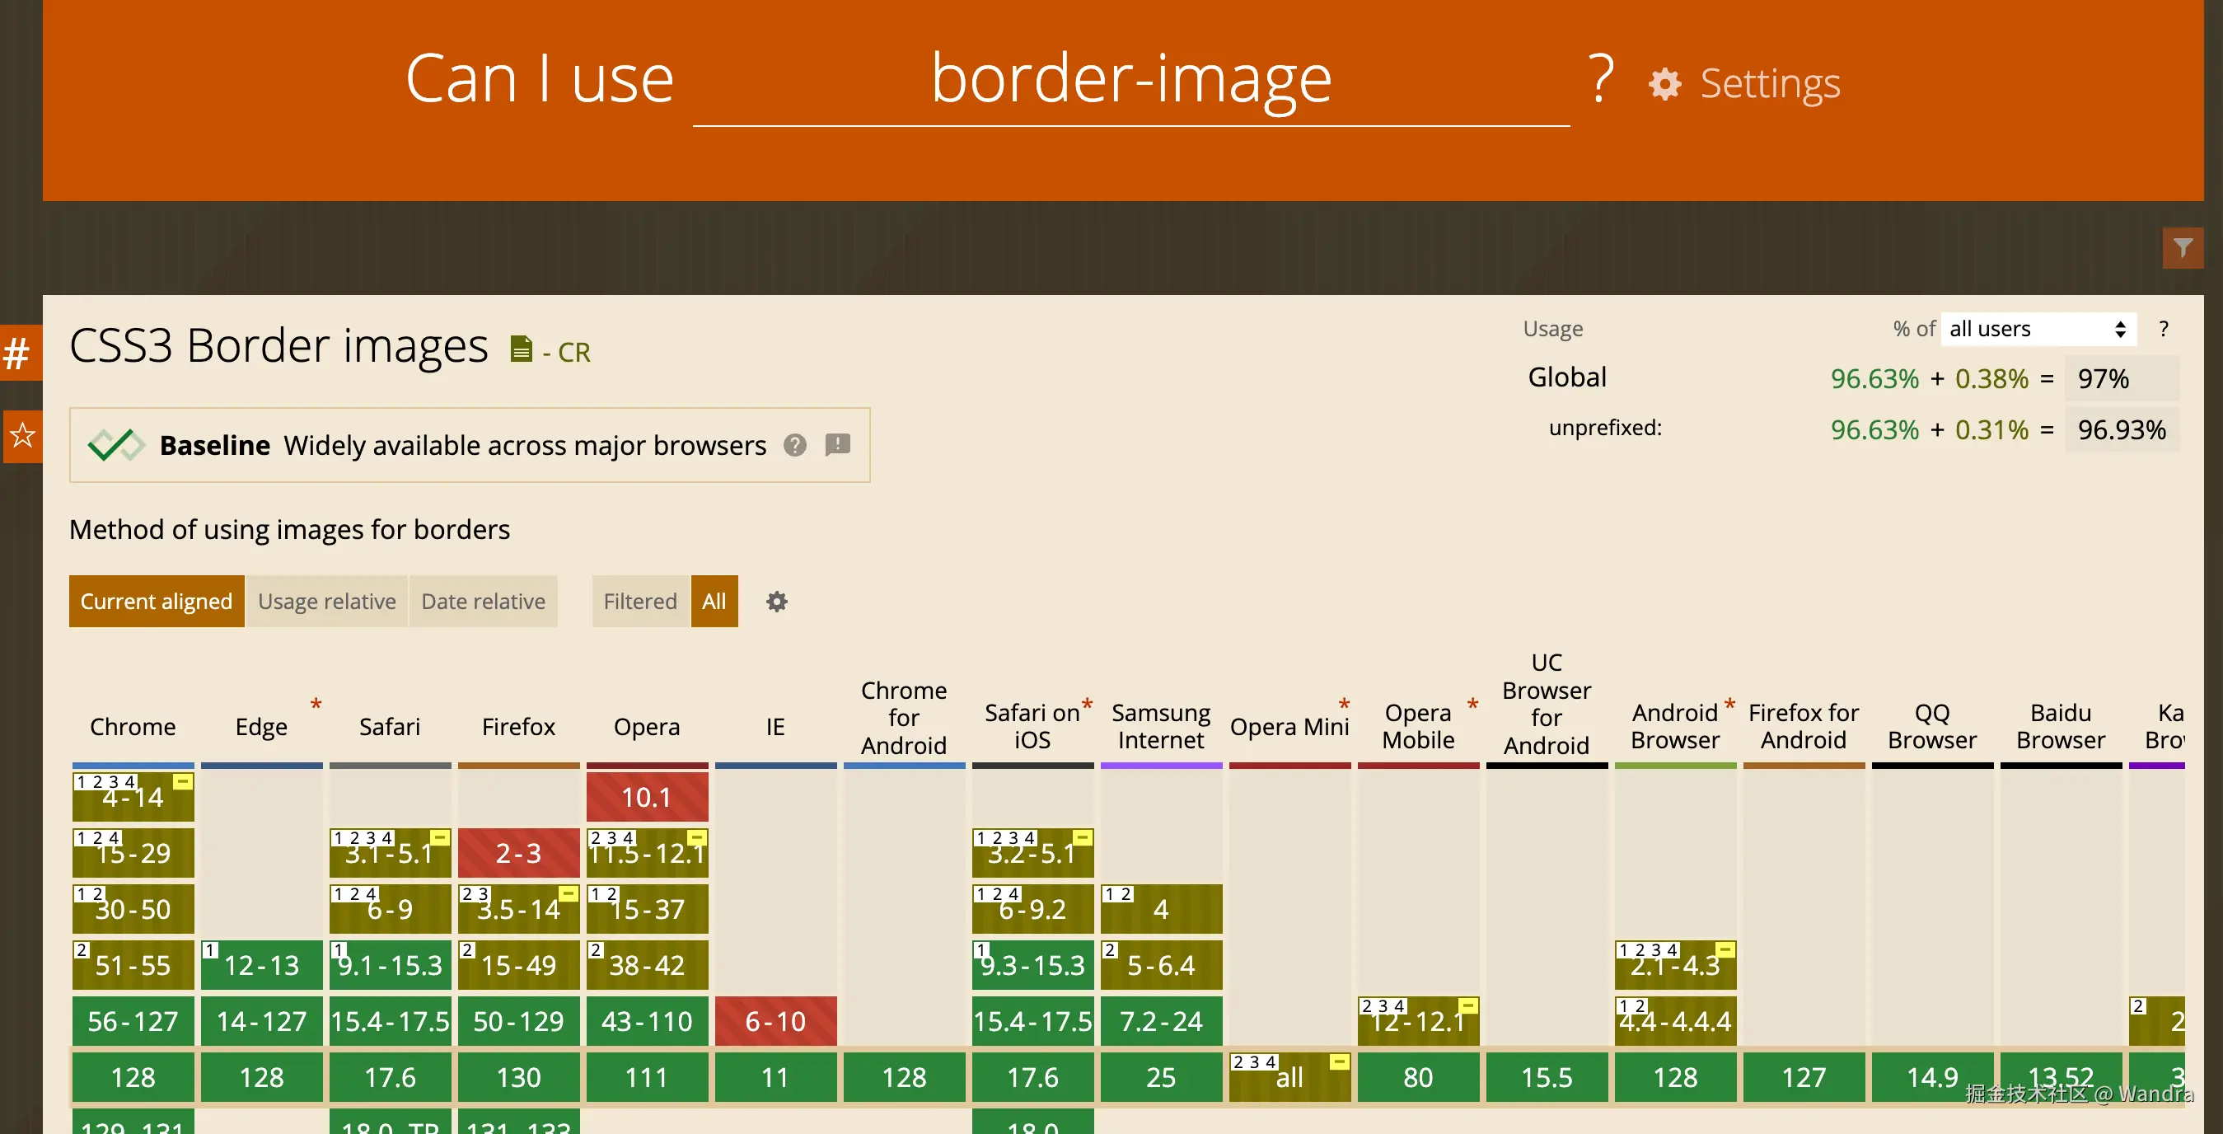
Task: Open the 'all users' usage dropdown
Action: click(2038, 329)
